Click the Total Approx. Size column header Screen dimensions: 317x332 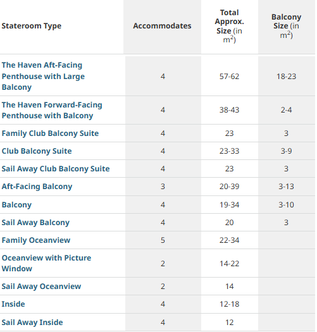(230, 26)
